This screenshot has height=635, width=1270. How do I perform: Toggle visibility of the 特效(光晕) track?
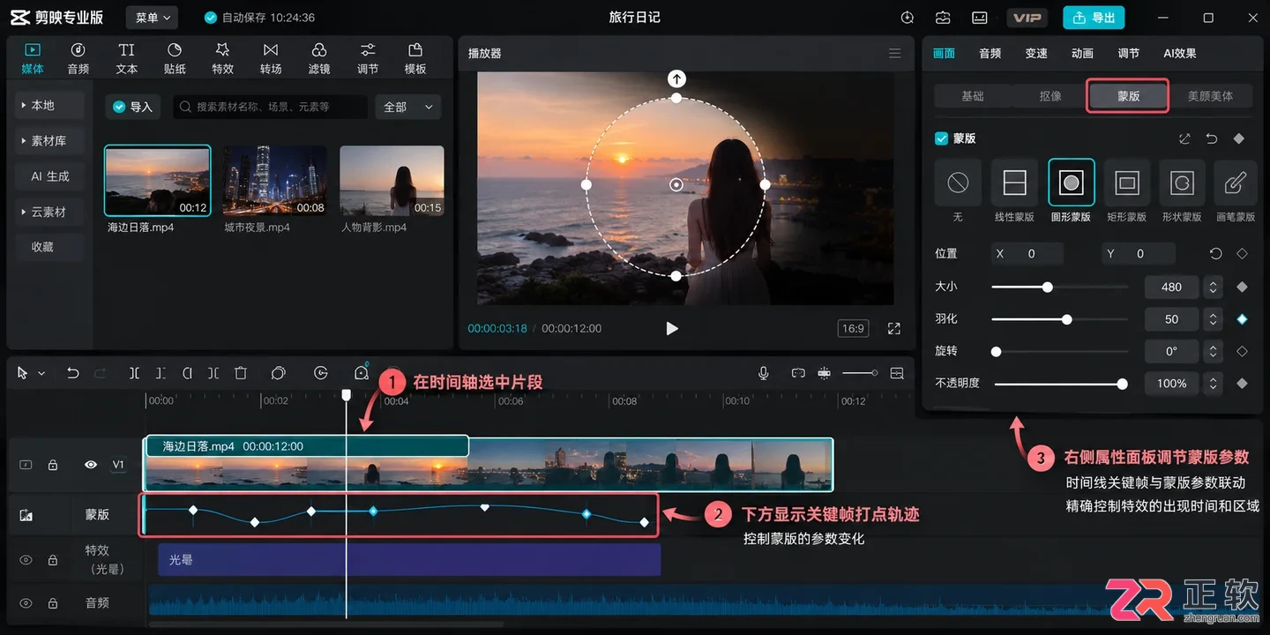pos(26,560)
